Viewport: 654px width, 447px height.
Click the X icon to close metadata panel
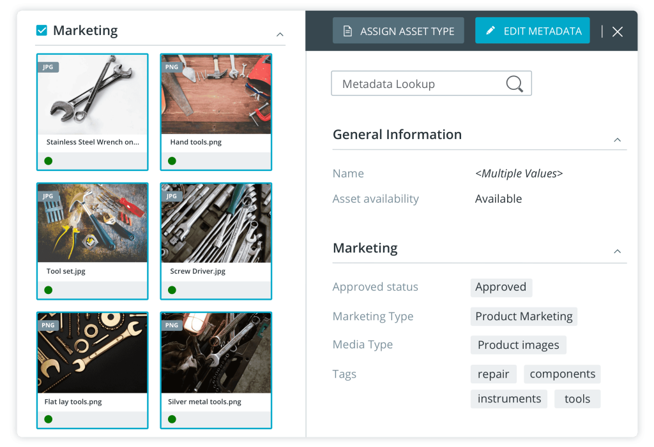click(617, 32)
